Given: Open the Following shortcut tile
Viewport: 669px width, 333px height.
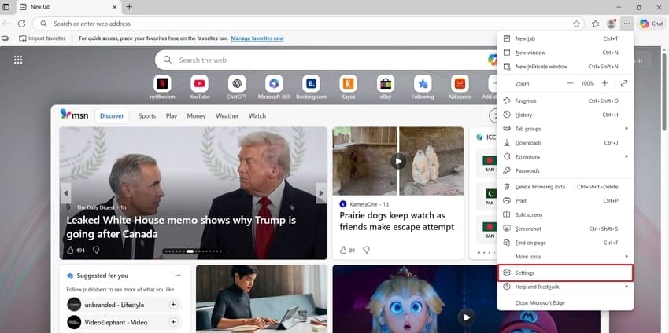Looking at the screenshot, I should 423,87.
